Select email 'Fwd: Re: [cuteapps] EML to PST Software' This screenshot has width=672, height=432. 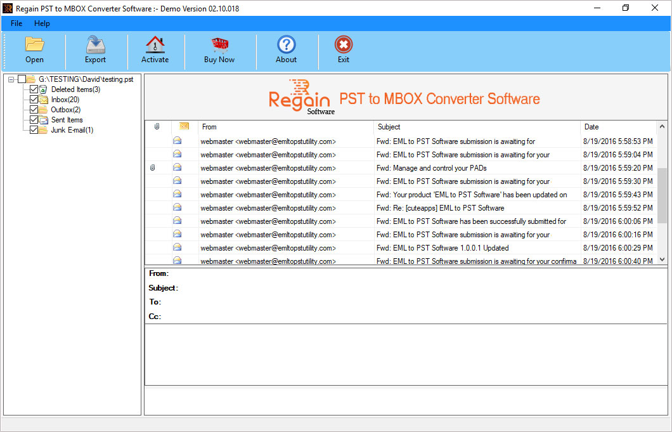click(440, 208)
